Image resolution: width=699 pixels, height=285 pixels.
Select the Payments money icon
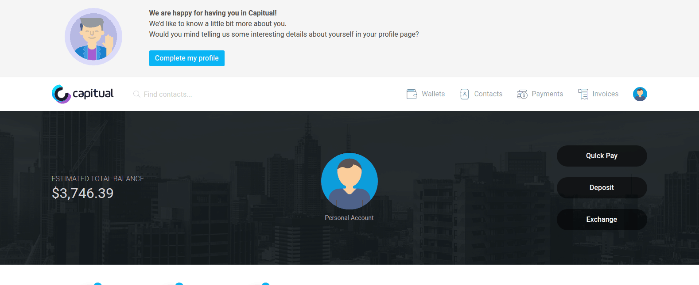522,94
